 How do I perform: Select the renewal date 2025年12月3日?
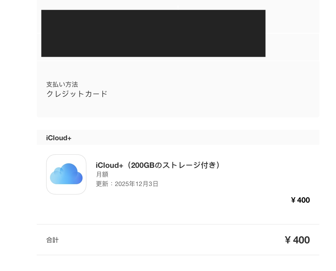tap(137, 184)
